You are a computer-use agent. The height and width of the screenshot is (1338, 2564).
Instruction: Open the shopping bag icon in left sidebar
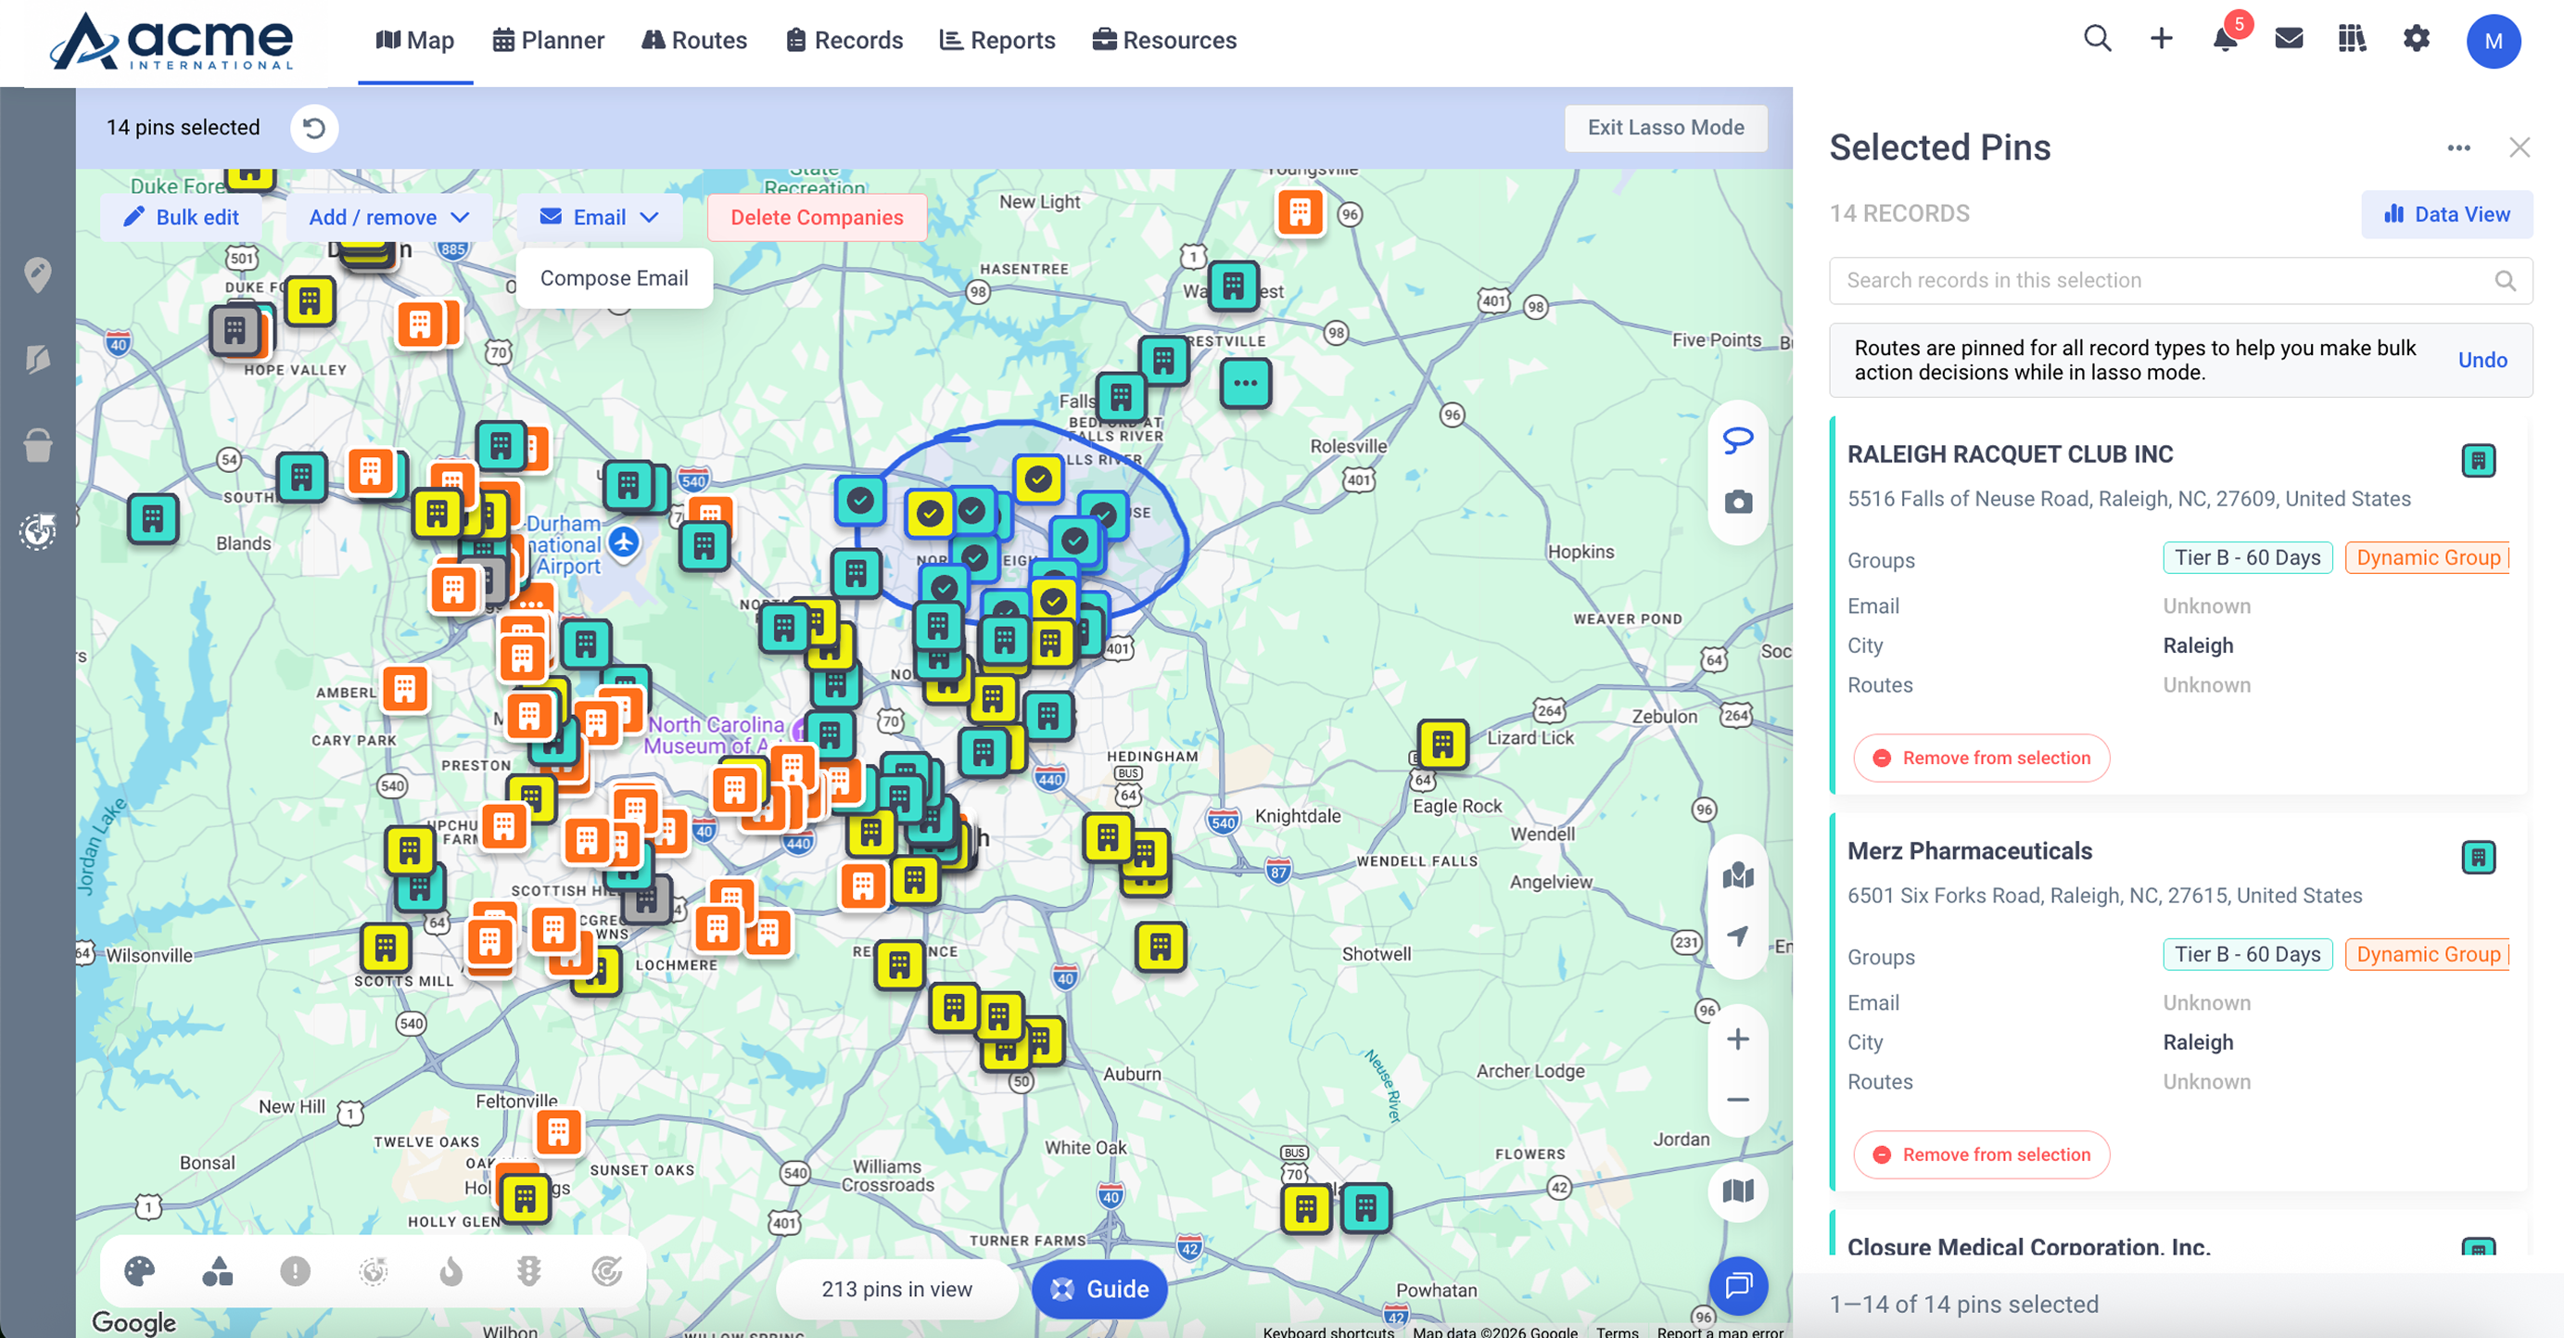(x=38, y=445)
